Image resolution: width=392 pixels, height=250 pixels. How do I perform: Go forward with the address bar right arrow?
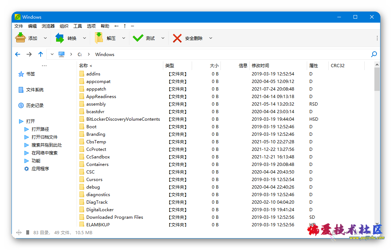point(29,54)
